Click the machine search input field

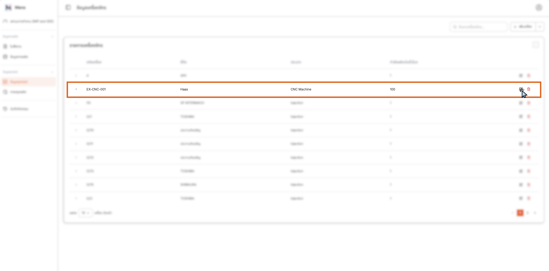(479, 27)
